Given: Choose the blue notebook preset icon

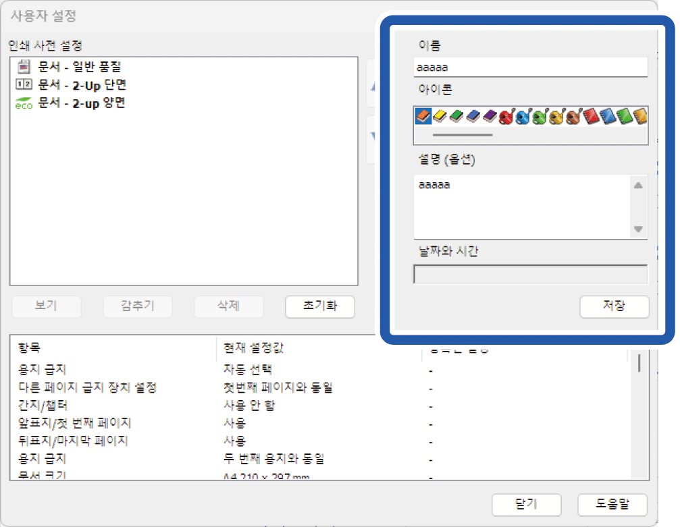Looking at the screenshot, I should (606, 117).
